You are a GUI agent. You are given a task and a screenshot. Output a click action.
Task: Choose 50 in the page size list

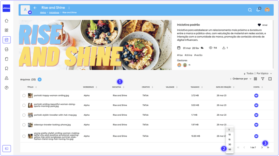[230, 150]
